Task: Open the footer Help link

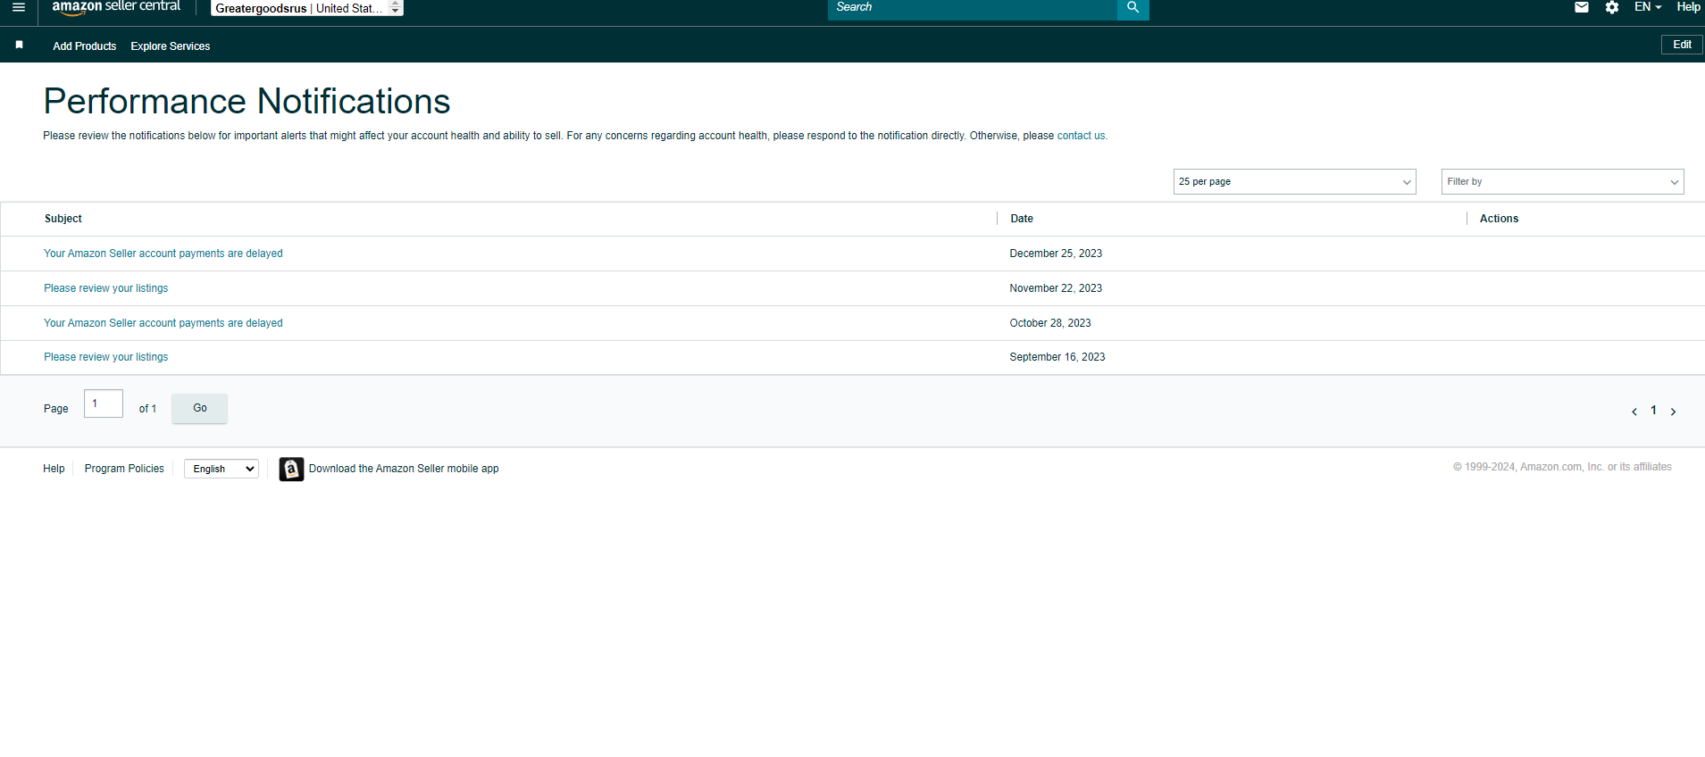Action: [x=54, y=469]
